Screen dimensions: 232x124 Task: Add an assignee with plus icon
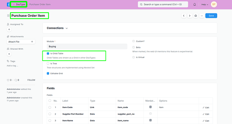pyautogui.click(x=9, y=29)
